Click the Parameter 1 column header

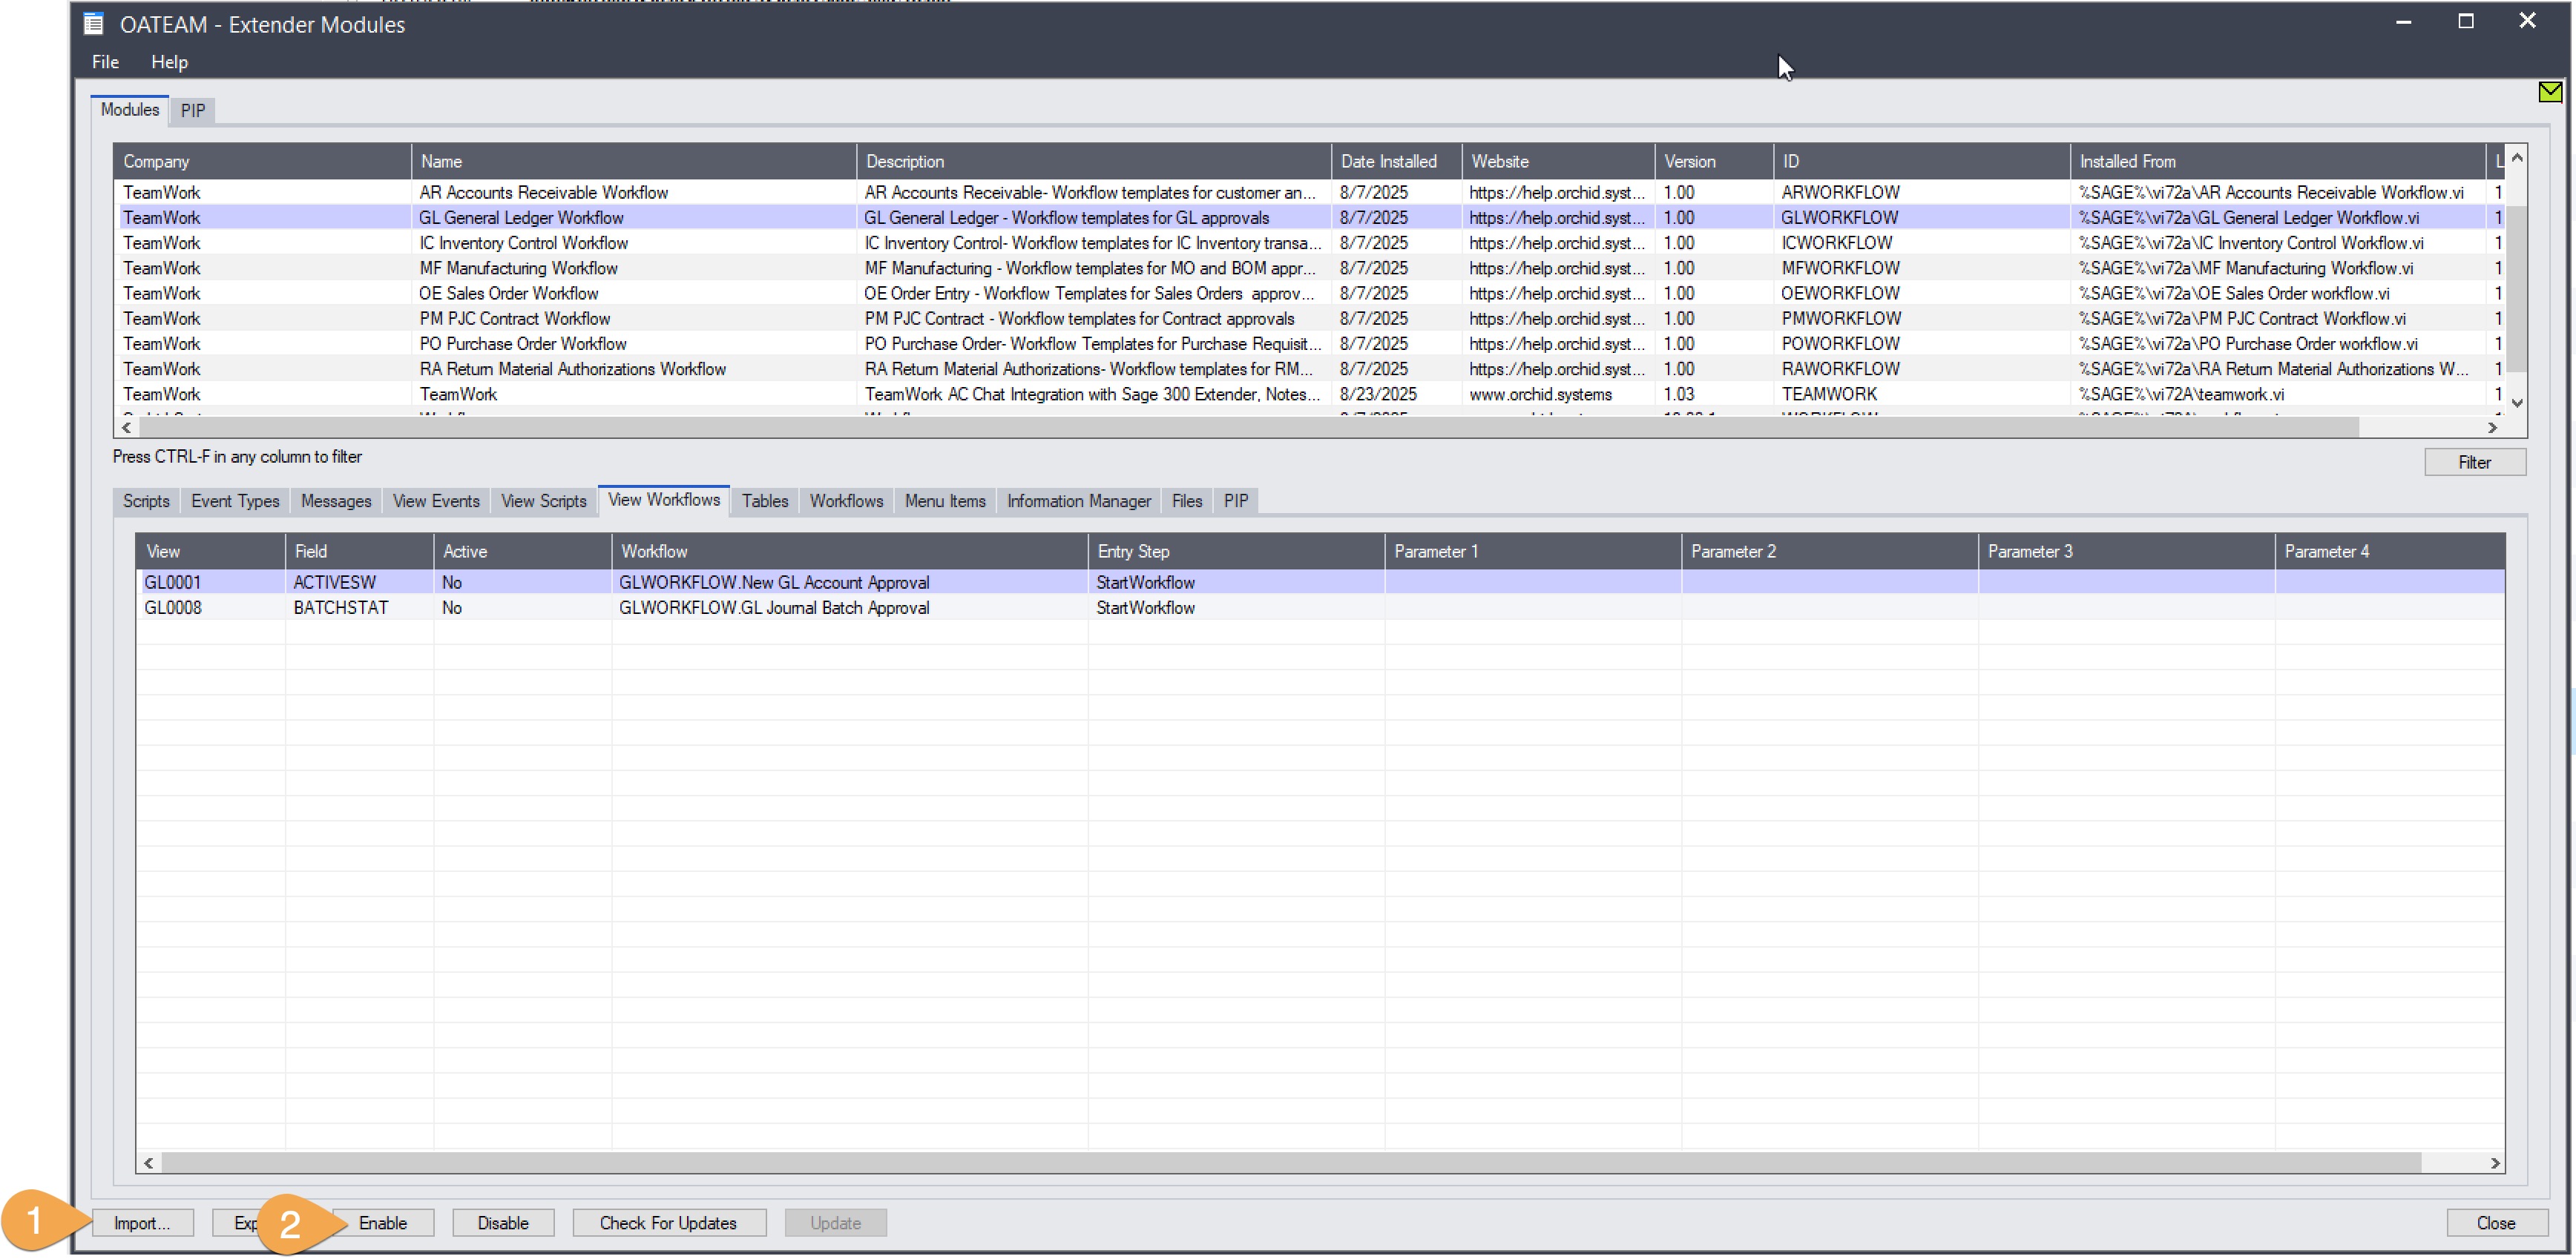pyautogui.click(x=1532, y=551)
